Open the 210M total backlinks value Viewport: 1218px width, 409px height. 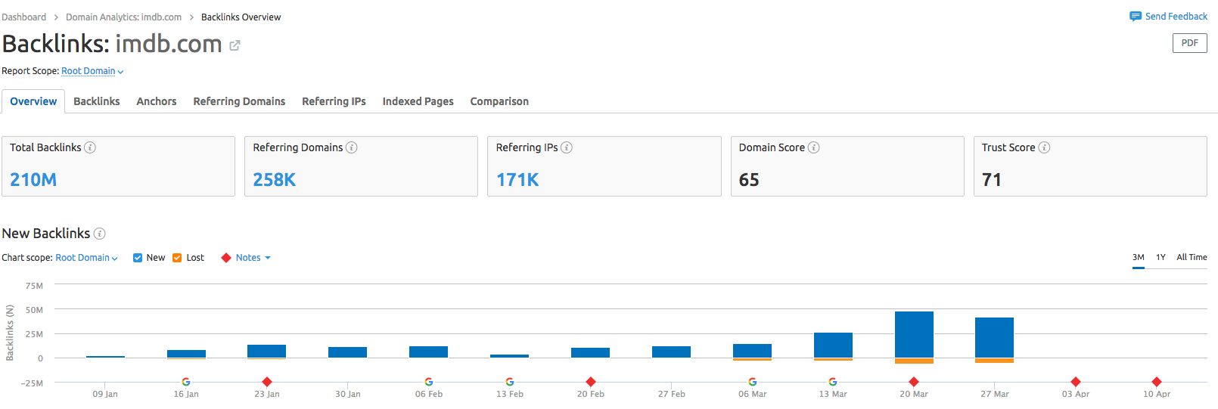pyautogui.click(x=33, y=180)
